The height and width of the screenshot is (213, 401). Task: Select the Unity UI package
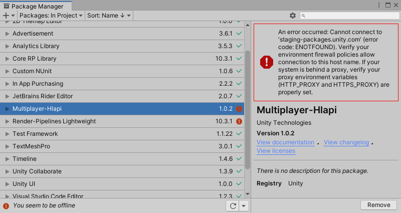[x=122, y=184]
